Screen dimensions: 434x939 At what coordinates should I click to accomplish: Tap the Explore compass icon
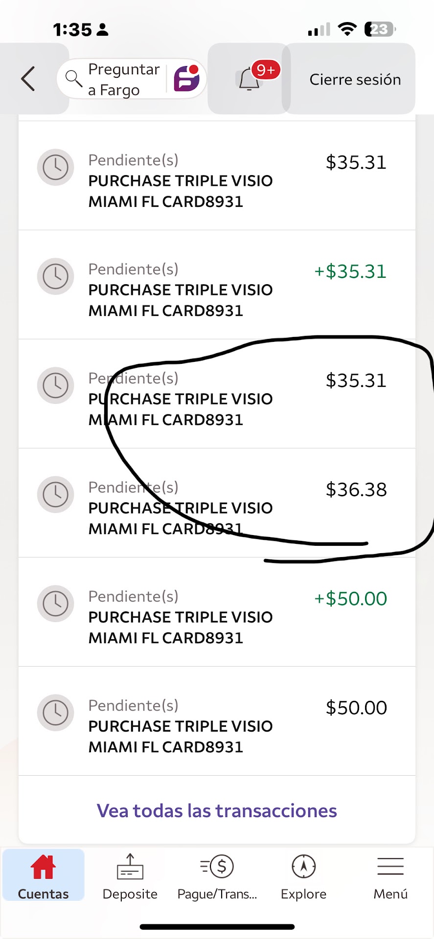point(303,868)
